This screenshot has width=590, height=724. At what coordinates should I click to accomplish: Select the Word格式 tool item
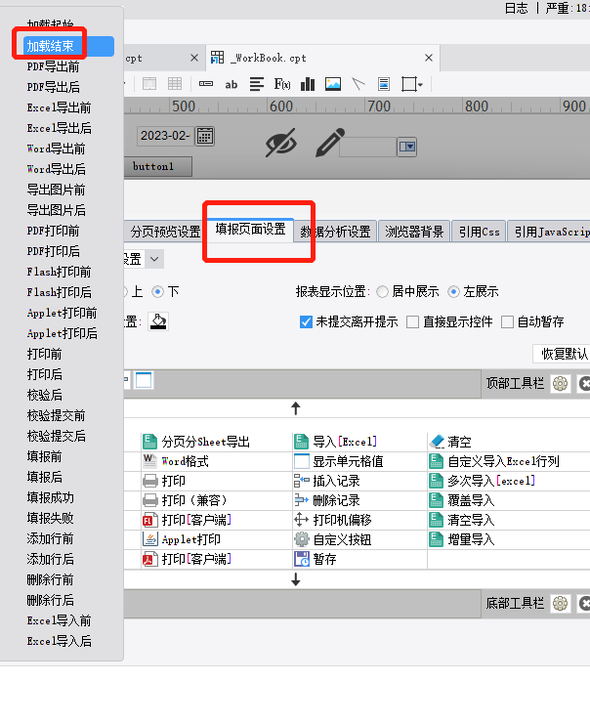click(x=176, y=461)
